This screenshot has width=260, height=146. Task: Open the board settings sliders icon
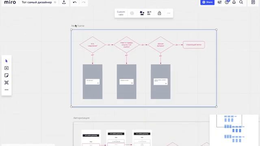pos(219,2)
